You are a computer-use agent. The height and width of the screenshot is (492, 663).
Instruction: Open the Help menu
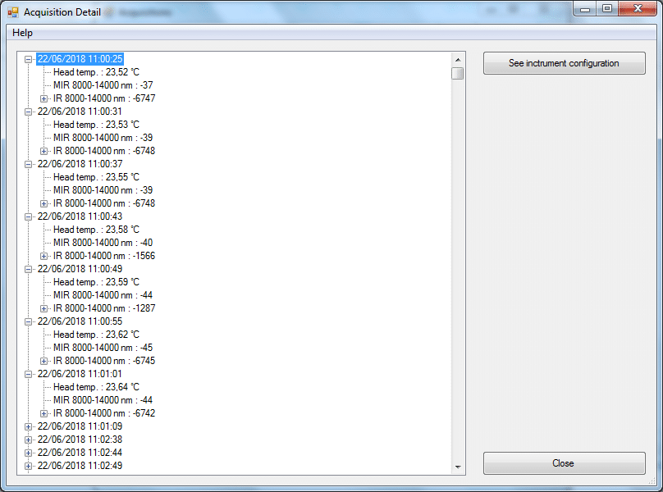[x=23, y=33]
